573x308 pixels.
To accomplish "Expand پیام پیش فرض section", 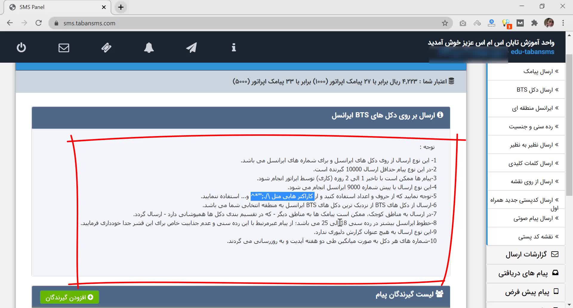I will [527, 292].
